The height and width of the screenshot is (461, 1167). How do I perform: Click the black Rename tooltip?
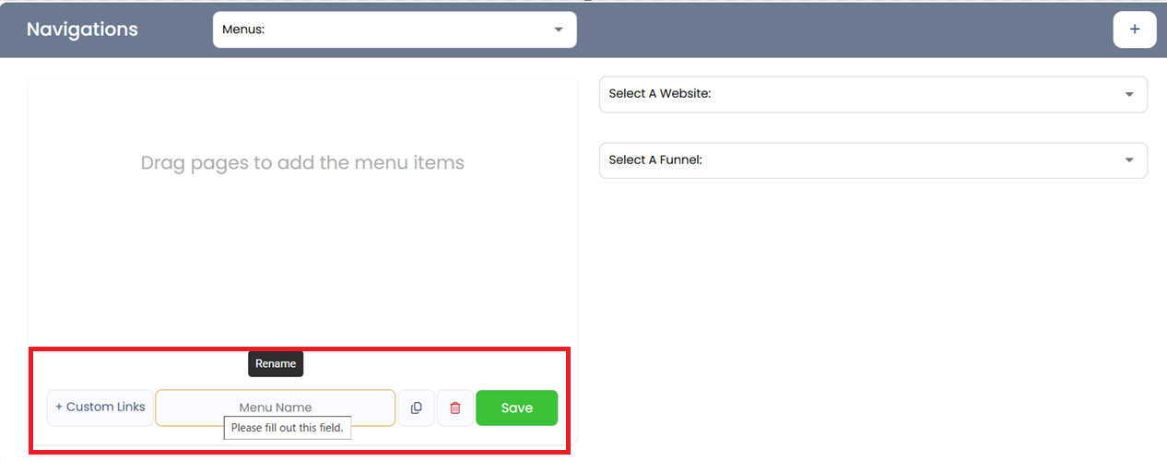point(276,363)
